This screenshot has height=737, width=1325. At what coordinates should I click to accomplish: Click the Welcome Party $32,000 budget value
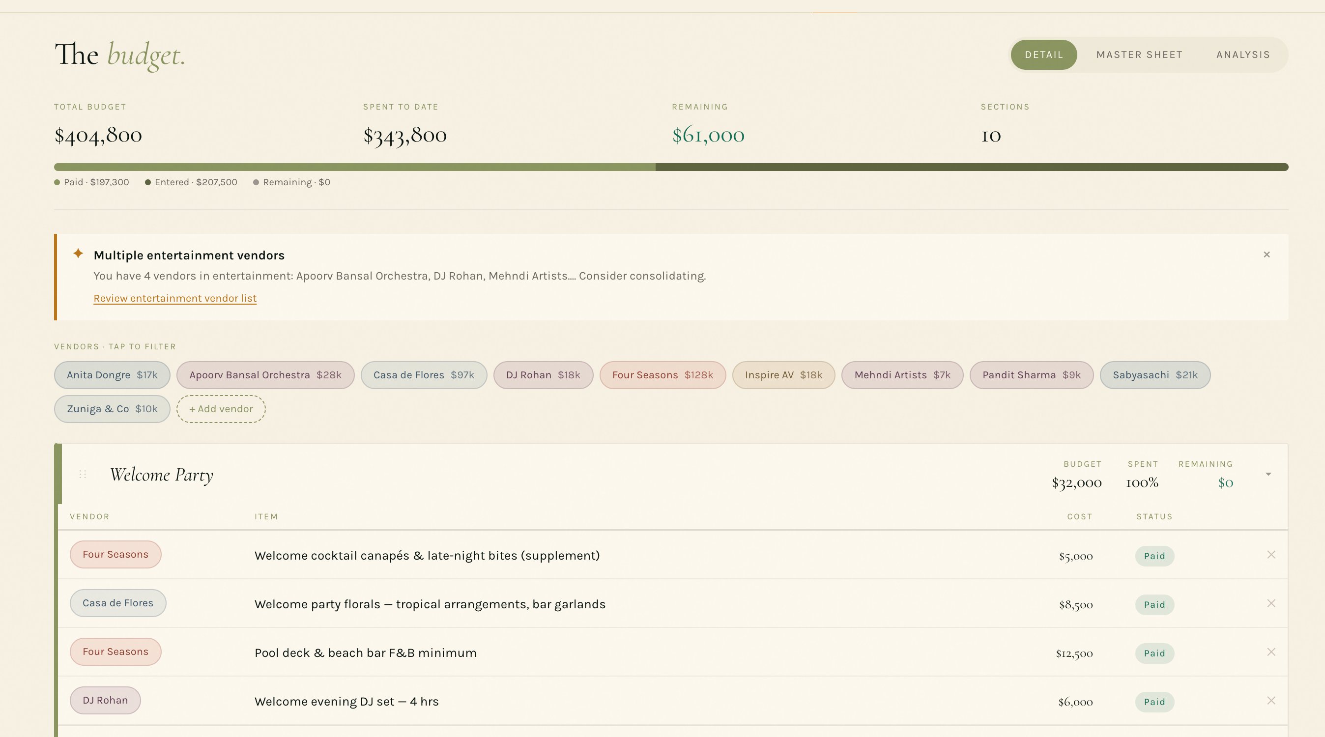click(1076, 482)
